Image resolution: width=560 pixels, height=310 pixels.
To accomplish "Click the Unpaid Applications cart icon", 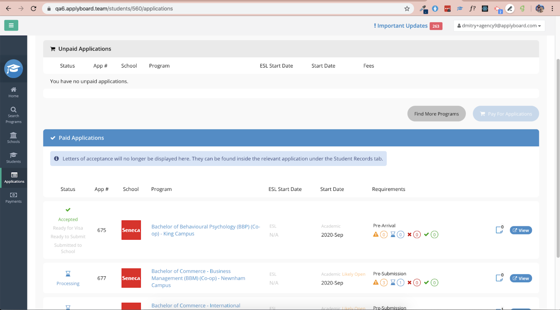I will tap(52, 49).
